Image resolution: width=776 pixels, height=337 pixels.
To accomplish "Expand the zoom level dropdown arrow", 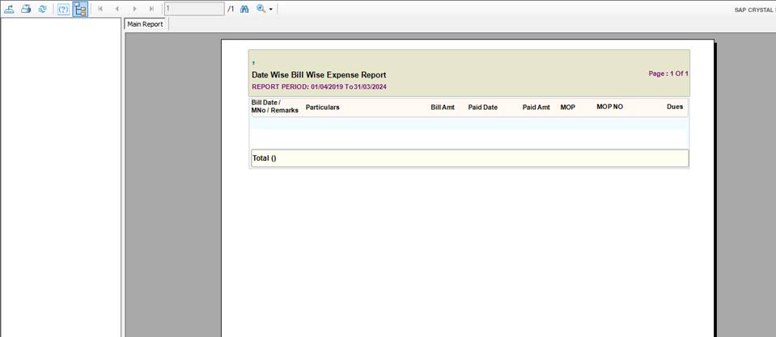I will point(271,9).
